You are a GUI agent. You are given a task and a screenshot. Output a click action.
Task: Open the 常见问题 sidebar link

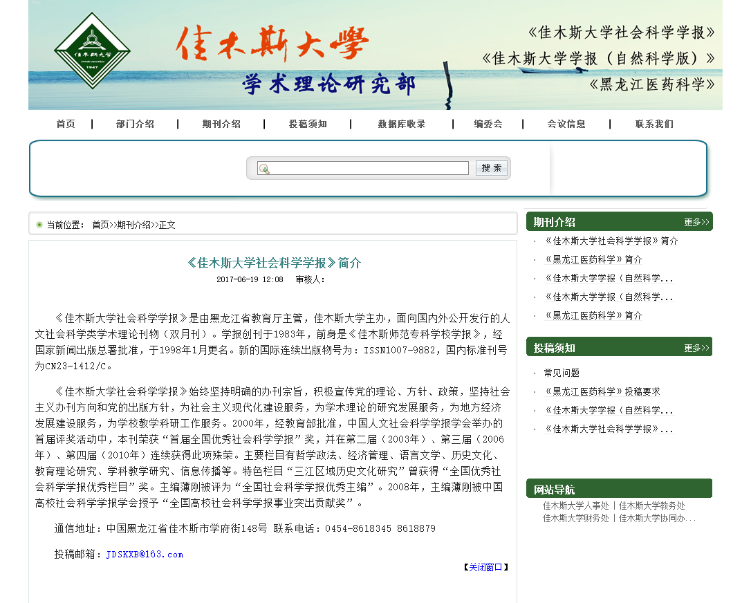pos(562,373)
